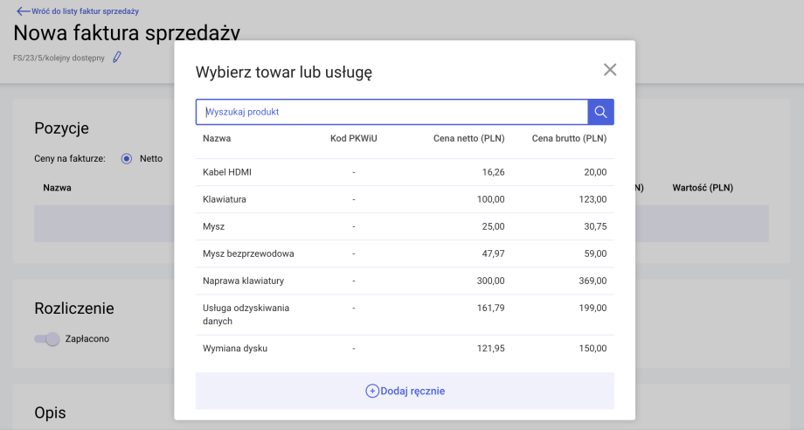Choose the Klawiatura product row
The image size is (804, 430).
[x=225, y=199]
